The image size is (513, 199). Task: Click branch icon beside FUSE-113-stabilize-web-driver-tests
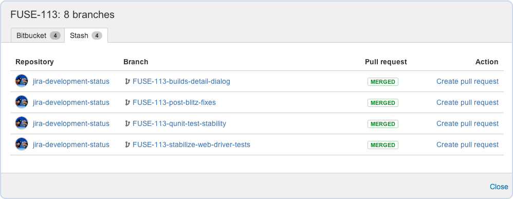(x=127, y=144)
